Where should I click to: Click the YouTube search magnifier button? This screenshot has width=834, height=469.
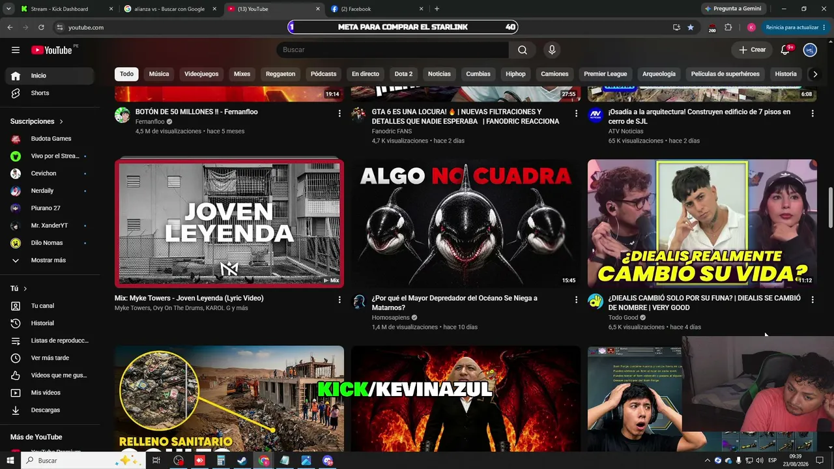[x=523, y=50]
